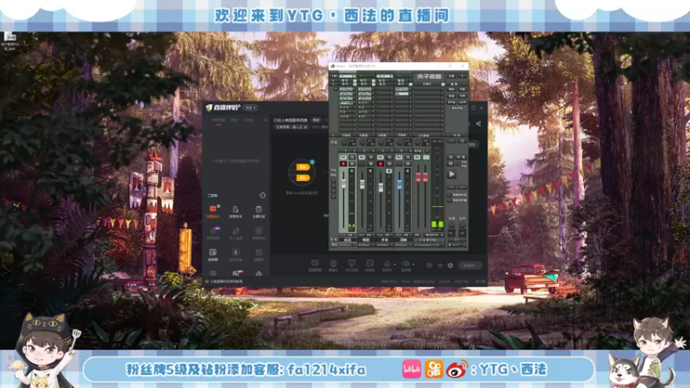Image resolution: width=690 pixels, height=388 pixels.
Task: Open the first tool in third toolbox row
Action: click(213, 254)
